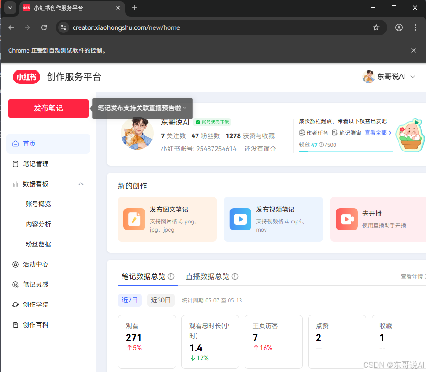Open the Chrome three-dot menu
The image size is (426, 372).
point(415,27)
